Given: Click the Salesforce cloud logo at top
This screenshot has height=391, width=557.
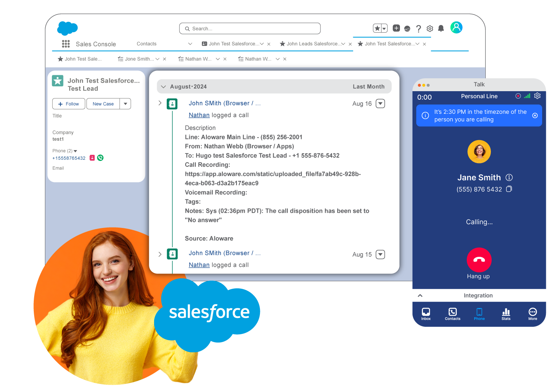Looking at the screenshot, I should (68, 28).
